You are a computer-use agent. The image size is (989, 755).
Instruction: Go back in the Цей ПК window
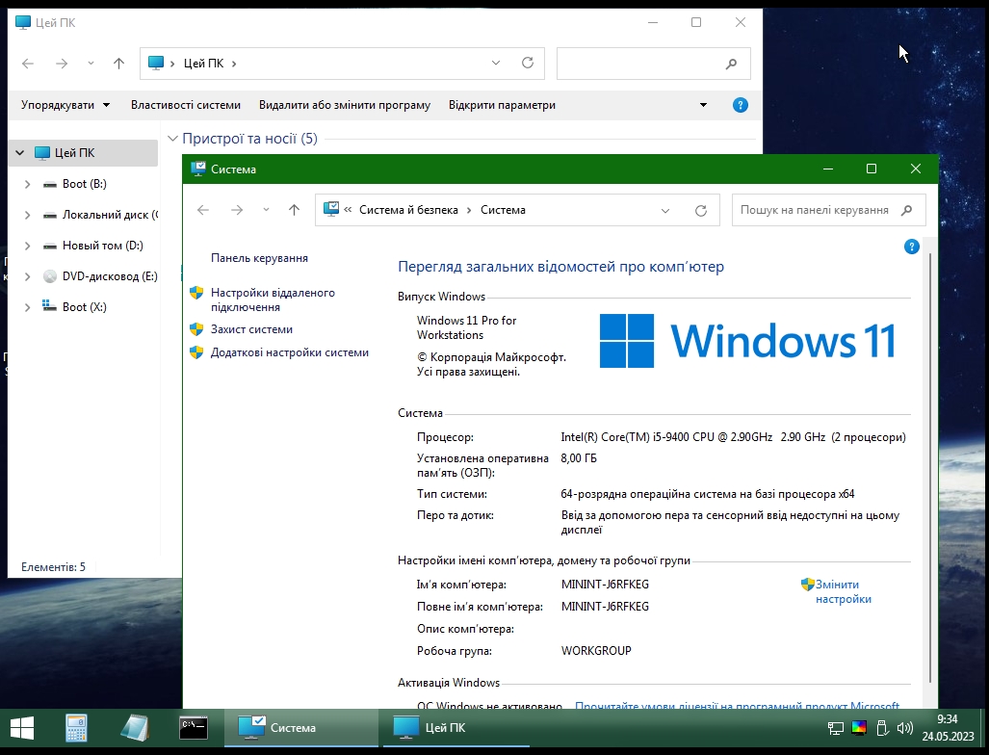pyautogui.click(x=28, y=63)
